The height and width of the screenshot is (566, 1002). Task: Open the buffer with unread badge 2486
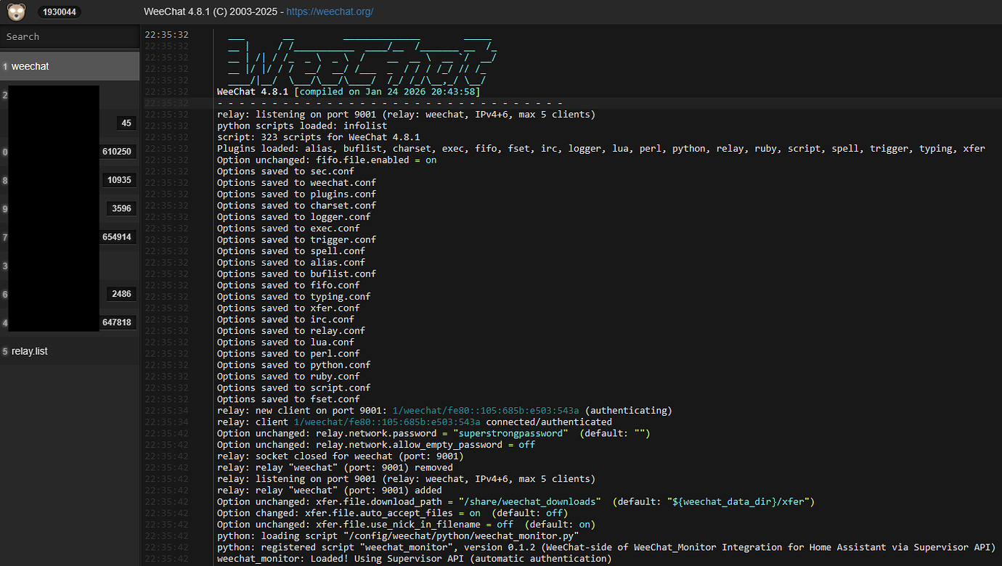(x=70, y=294)
